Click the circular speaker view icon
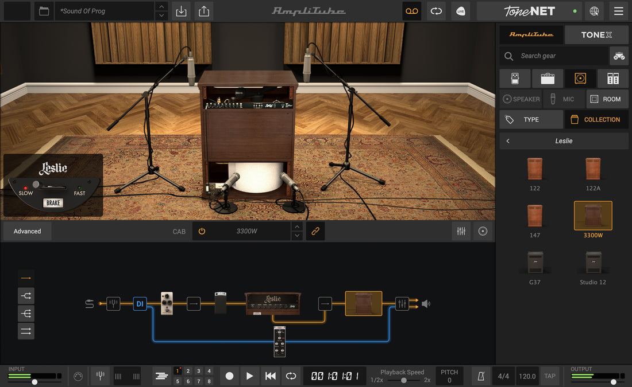632x387 pixels. click(483, 231)
